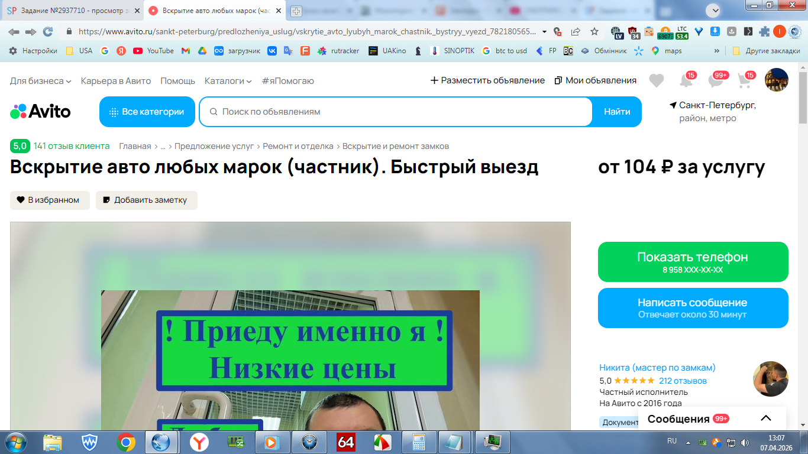The height and width of the screenshot is (454, 808).
Task: Reload the page with the refresh icon
Action: [x=48, y=32]
